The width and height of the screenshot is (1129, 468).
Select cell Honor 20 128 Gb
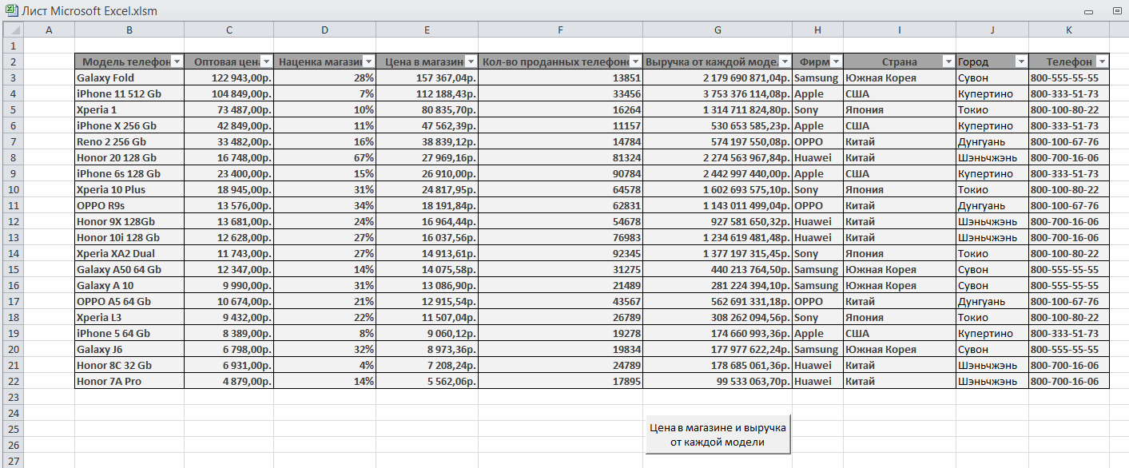(x=129, y=157)
